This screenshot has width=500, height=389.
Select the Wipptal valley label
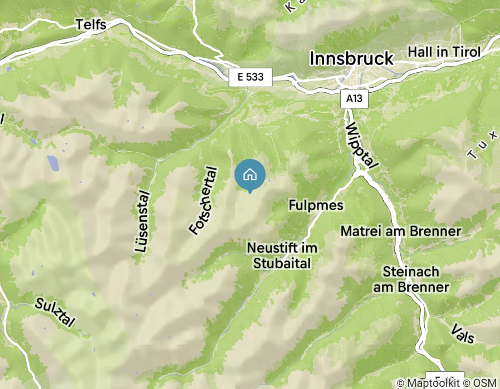point(362,146)
